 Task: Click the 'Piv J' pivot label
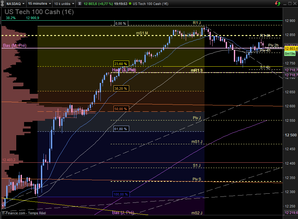[x=197, y=118]
